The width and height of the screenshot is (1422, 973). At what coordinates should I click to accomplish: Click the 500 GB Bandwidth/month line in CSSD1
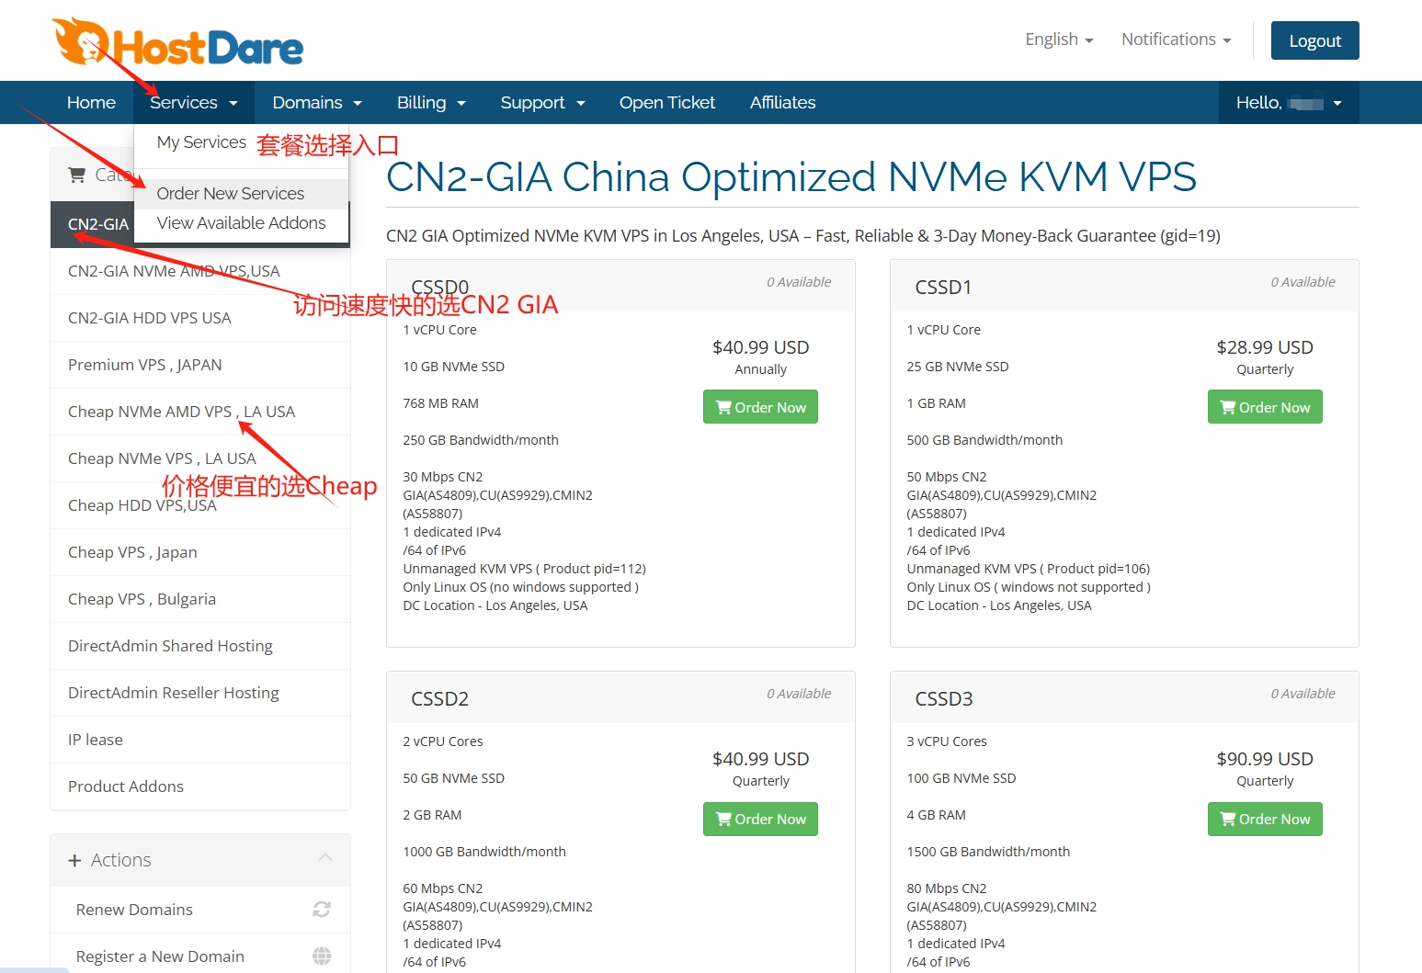pyautogui.click(x=984, y=440)
